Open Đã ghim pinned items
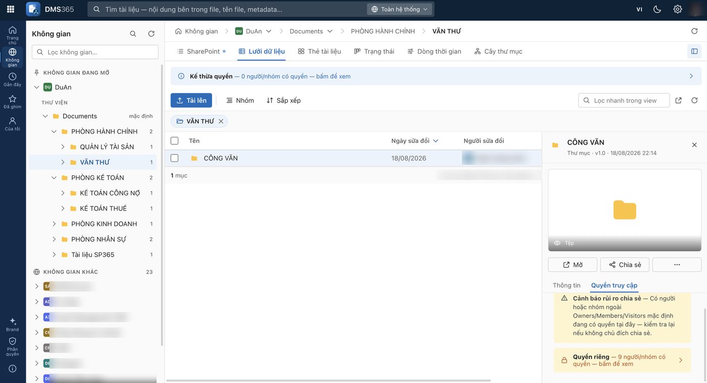 13,102
